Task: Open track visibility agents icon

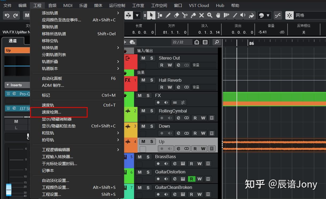Action: tap(197, 42)
